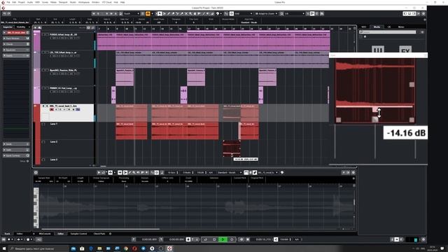Solo the first pink loop track
Image resolution: width=448 pixels, height=252 pixels.
click(x=47, y=34)
